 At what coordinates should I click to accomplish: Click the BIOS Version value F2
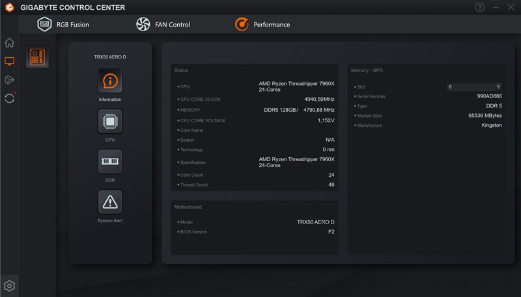[x=331, y=232]
